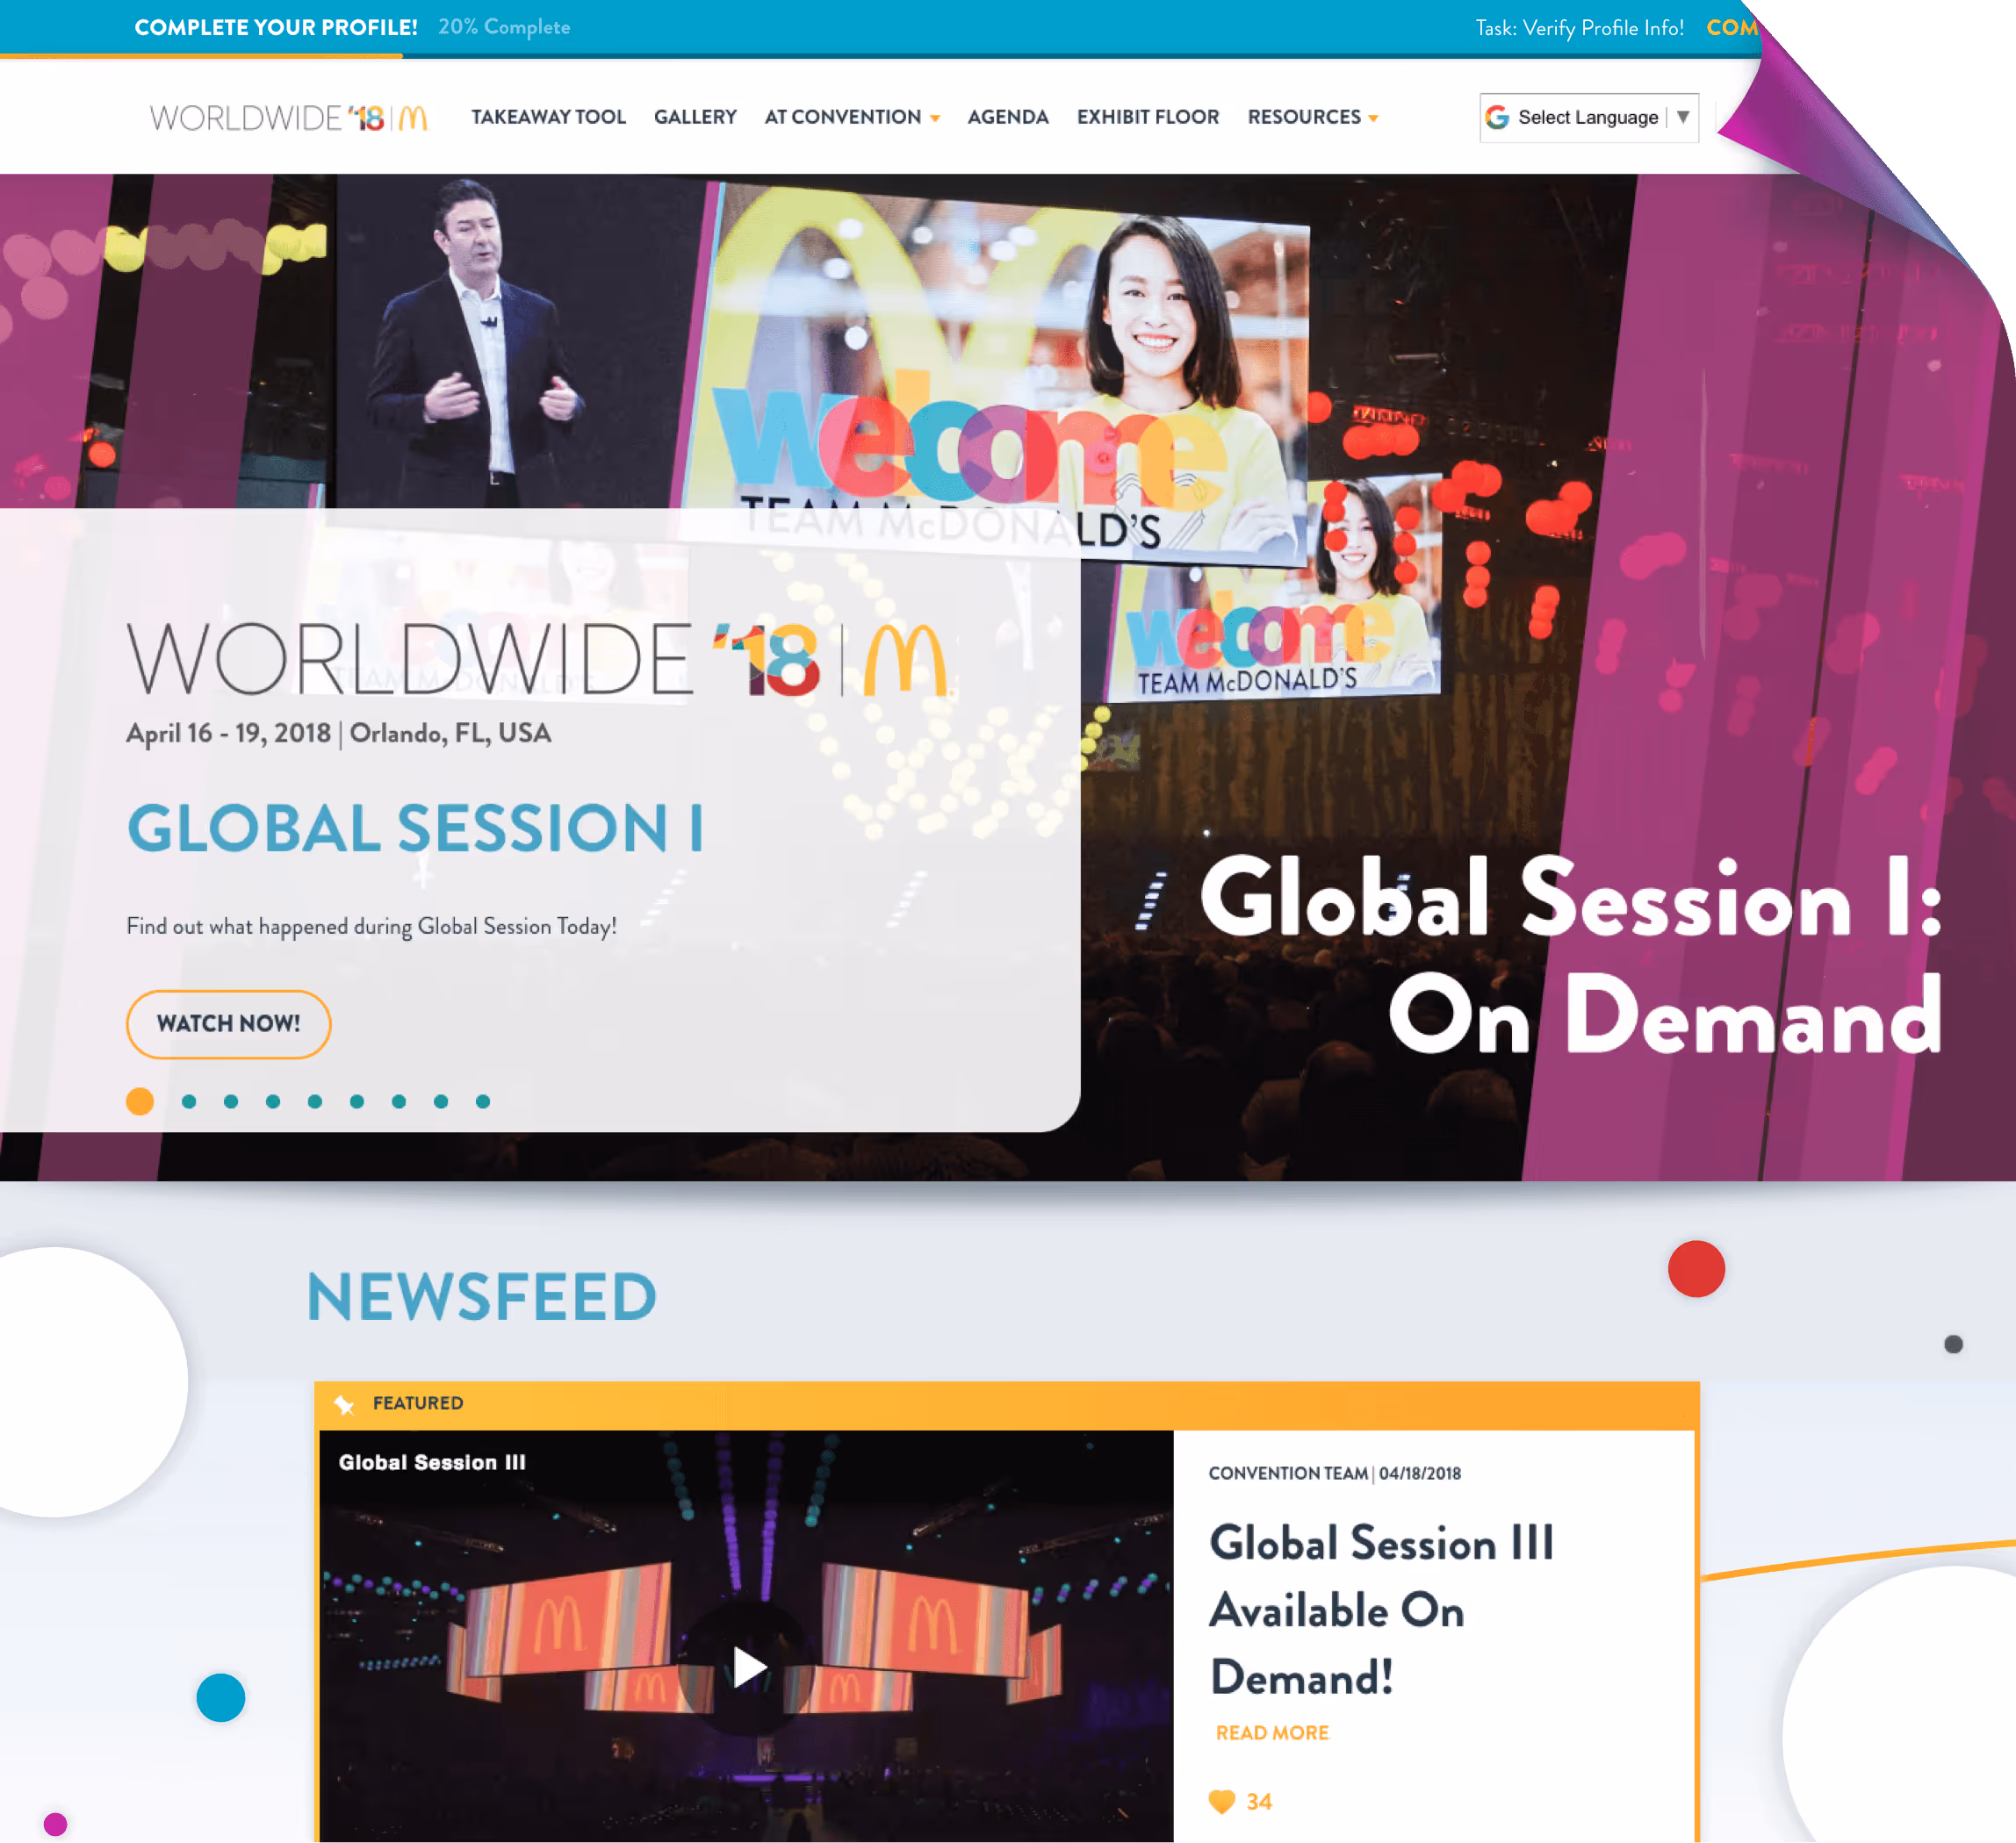Image resolution: width=2016 pixels, height=1843 pixels.
Task: Click the Worldwide '18 McDonald's logo in header
Action: [x=288, y=118]
